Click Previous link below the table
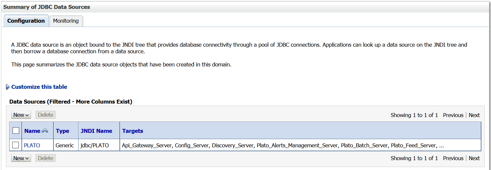Screen dimensions: 491x170 pyautogui.click(x=453, y=158)
